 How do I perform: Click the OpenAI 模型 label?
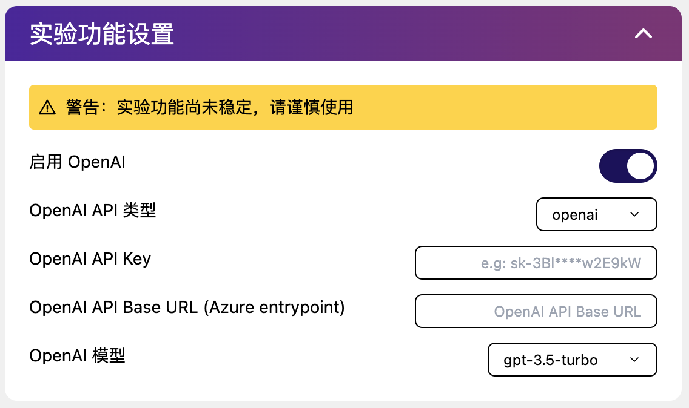(77, 356)
